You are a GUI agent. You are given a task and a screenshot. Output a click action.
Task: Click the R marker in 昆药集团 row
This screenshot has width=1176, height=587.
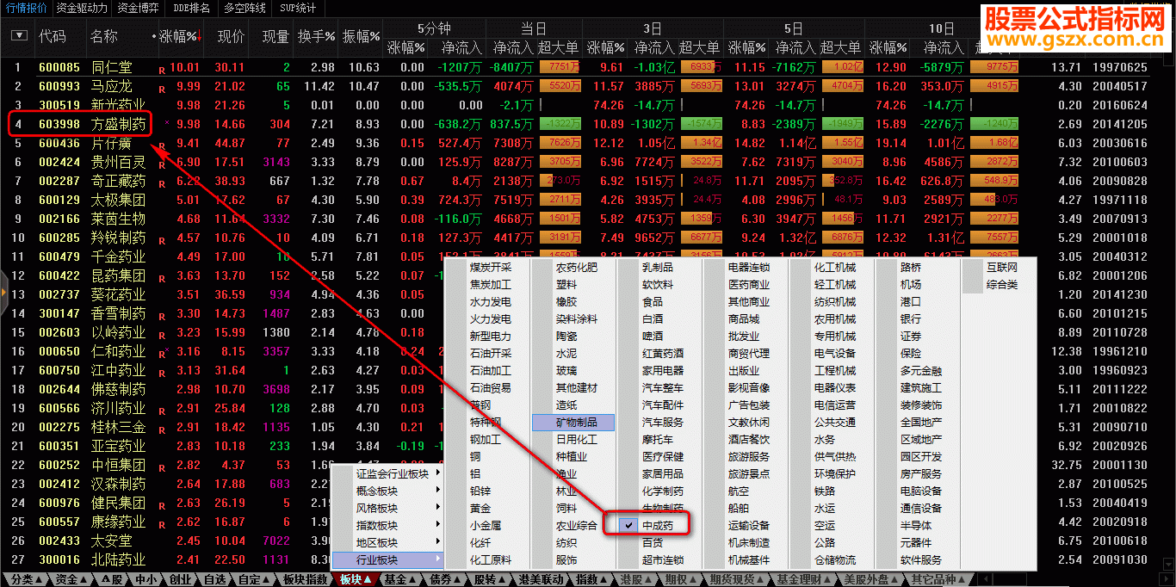tap(161, 277)
